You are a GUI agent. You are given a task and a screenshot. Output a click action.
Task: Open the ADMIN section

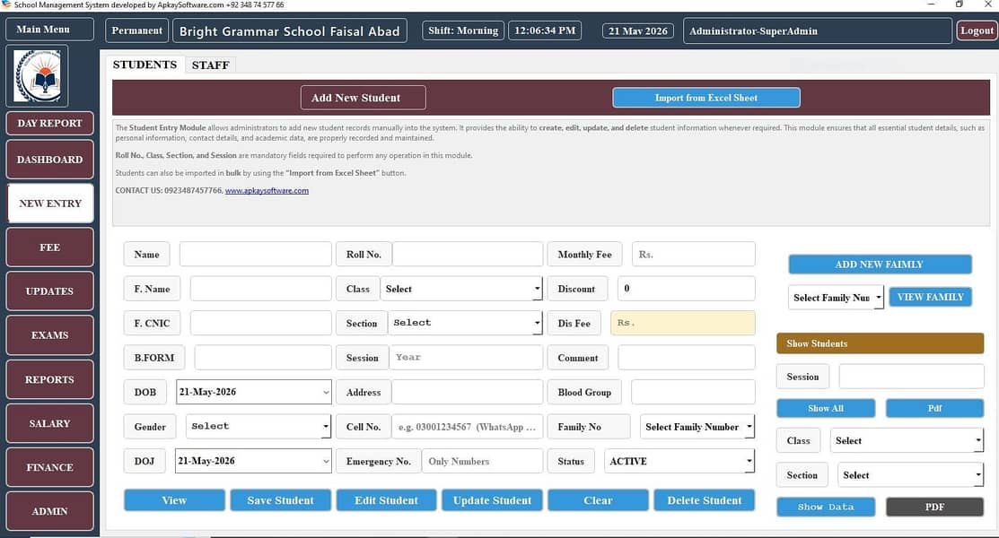49,511
